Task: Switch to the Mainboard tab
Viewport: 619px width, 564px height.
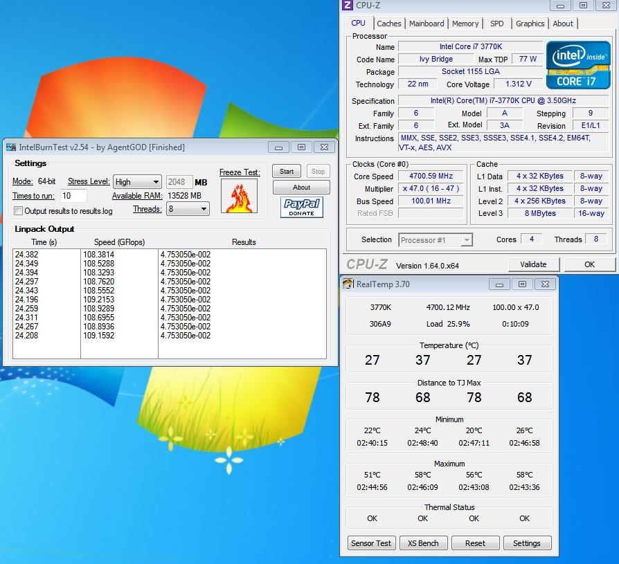Action: click(427, 24)
